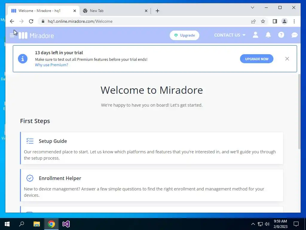Open the Enrollment Helper card
This screenshot has height=230, width=306.
click(x=152, y=185)
